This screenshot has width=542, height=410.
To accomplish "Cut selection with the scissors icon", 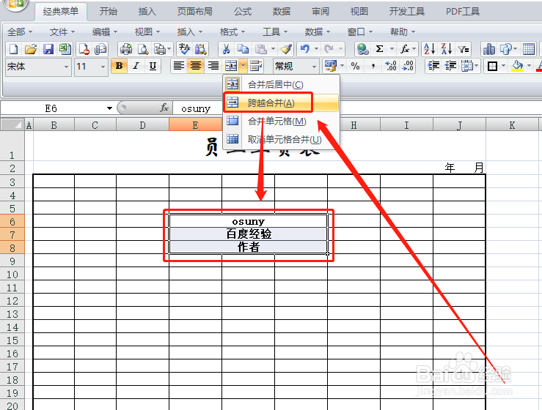I will coord(226,49).
